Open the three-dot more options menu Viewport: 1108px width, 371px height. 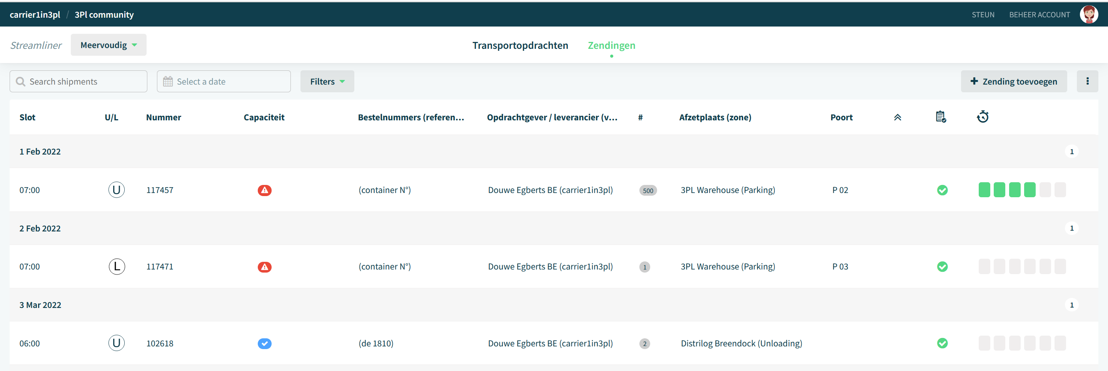pyautogui.click(x=1087, y=81)
